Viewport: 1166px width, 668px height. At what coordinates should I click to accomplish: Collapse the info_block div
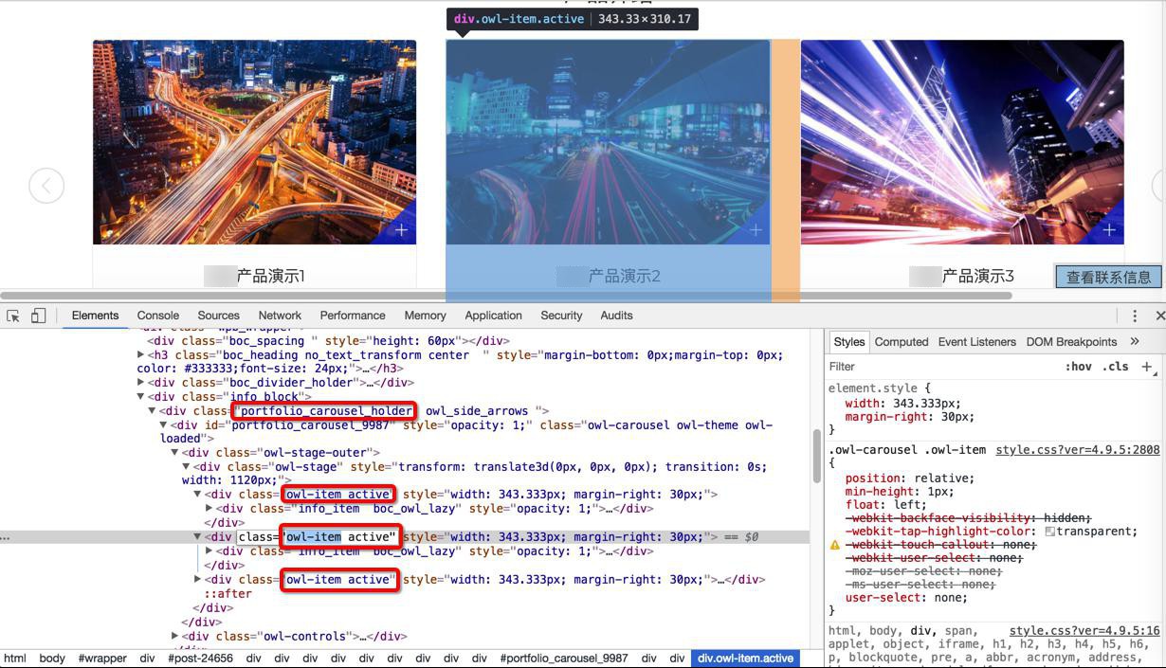coord(141,397)
